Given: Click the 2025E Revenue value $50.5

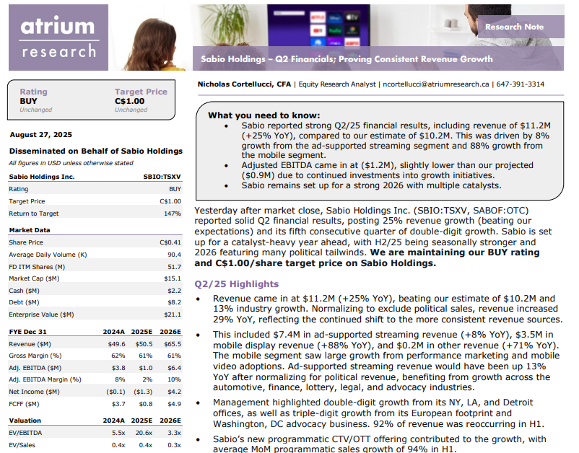Looking at the screenshot, I should pyautogui.click(x=144, y=344).
